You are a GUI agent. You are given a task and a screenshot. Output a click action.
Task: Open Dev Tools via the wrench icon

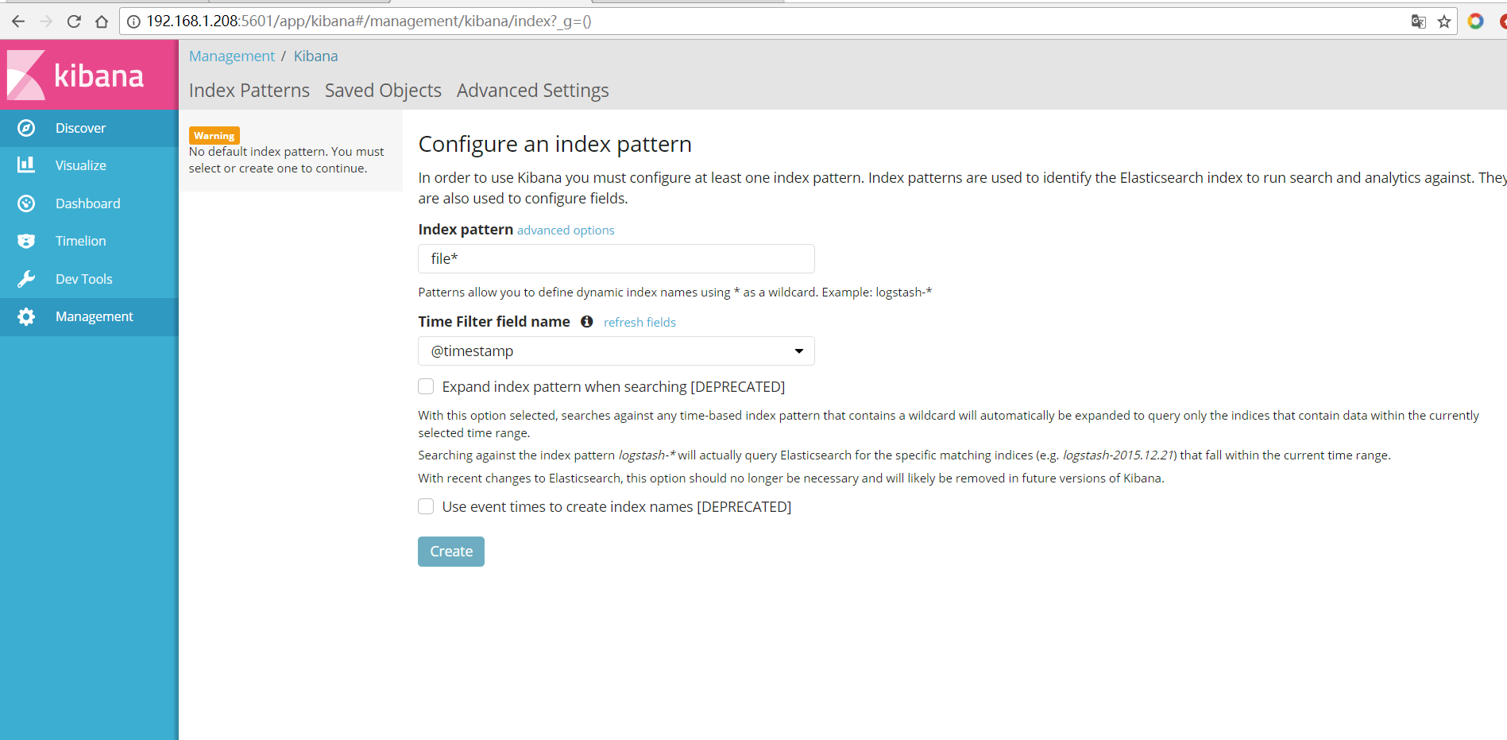coord(26,279)
